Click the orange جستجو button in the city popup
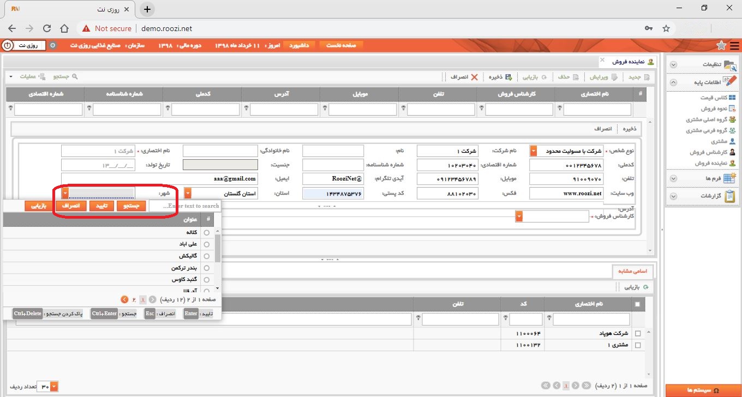 (x=131, y=206)
